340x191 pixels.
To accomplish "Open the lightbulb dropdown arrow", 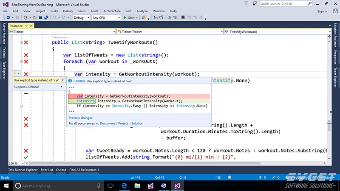I will point(19,73).
